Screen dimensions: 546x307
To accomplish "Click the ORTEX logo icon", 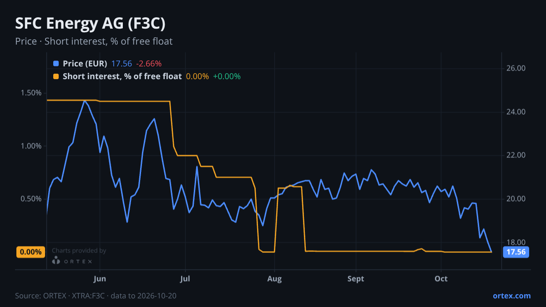I will 56,261.
